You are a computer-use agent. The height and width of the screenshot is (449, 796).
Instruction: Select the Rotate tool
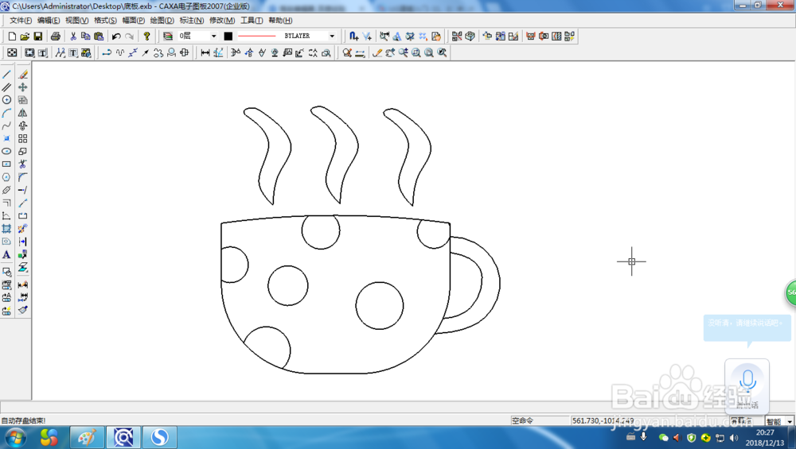23,126
